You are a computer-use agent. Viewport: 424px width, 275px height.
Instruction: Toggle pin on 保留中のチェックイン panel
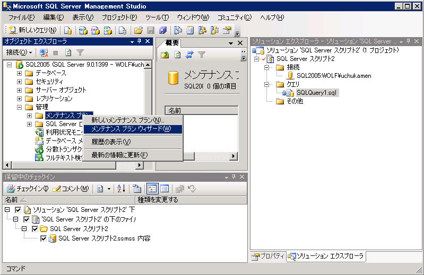[x=234, y=177]
